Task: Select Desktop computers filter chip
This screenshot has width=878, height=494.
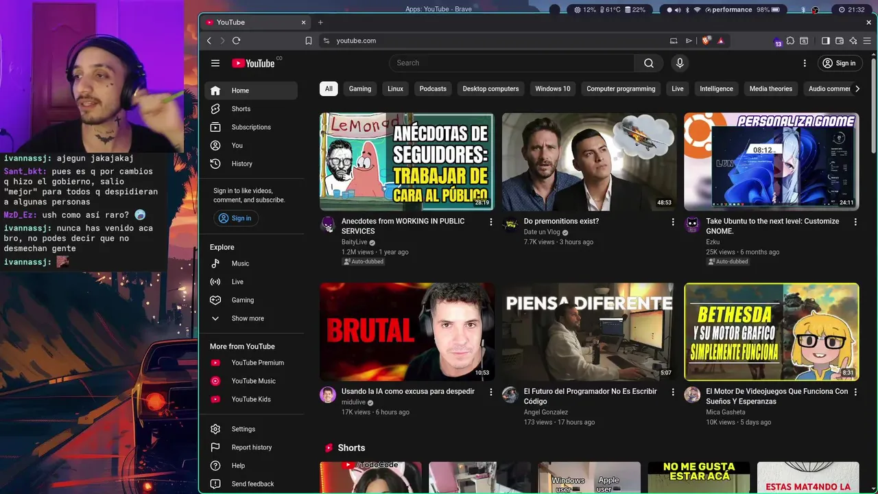Action: point(490,89)
